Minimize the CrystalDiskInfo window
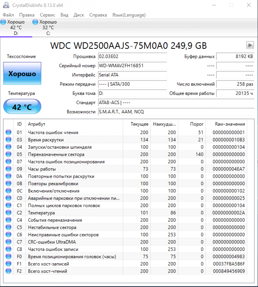Screen dimensions: 258x287 tap(214, 5)
